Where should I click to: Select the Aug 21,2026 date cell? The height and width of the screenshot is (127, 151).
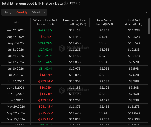pos(16,30)
